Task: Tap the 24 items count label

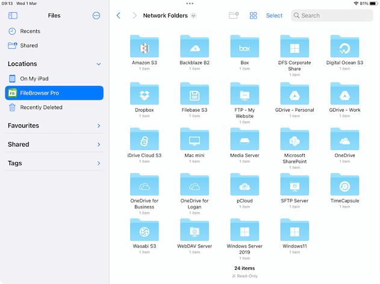Action: pos(245,268)
